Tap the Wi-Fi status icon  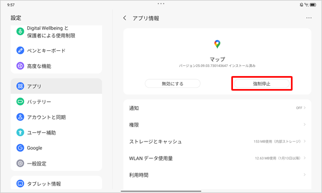306,5
